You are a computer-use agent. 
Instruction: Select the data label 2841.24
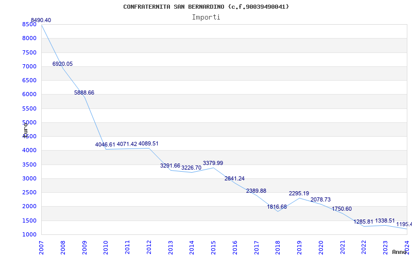(x=234, y=178)
